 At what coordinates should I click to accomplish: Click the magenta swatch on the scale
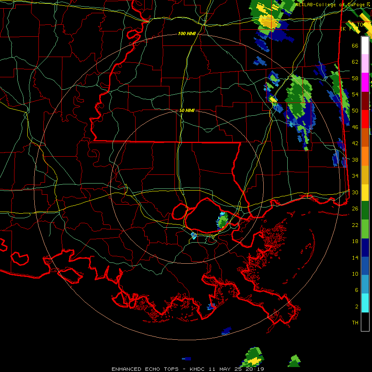coord(365,82)
